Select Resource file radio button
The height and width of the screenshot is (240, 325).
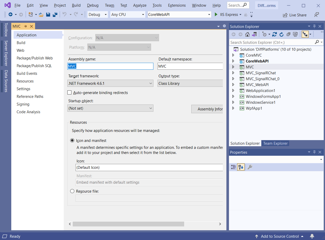click(72, 191)
